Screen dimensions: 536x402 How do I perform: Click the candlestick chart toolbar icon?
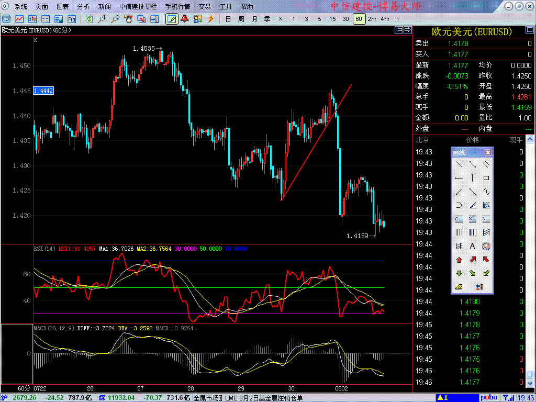(32, 19)
